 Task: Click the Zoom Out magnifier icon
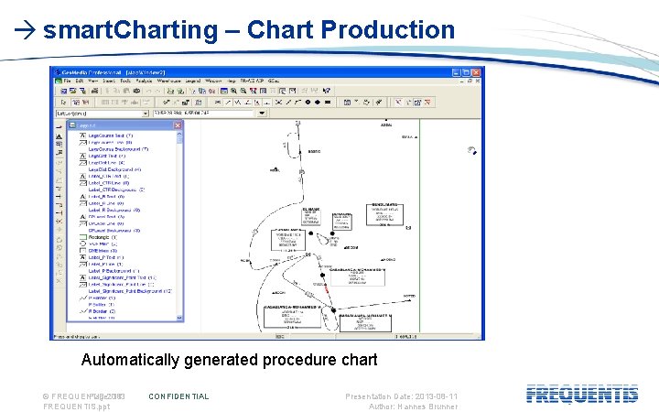click(x=243, y=91)
